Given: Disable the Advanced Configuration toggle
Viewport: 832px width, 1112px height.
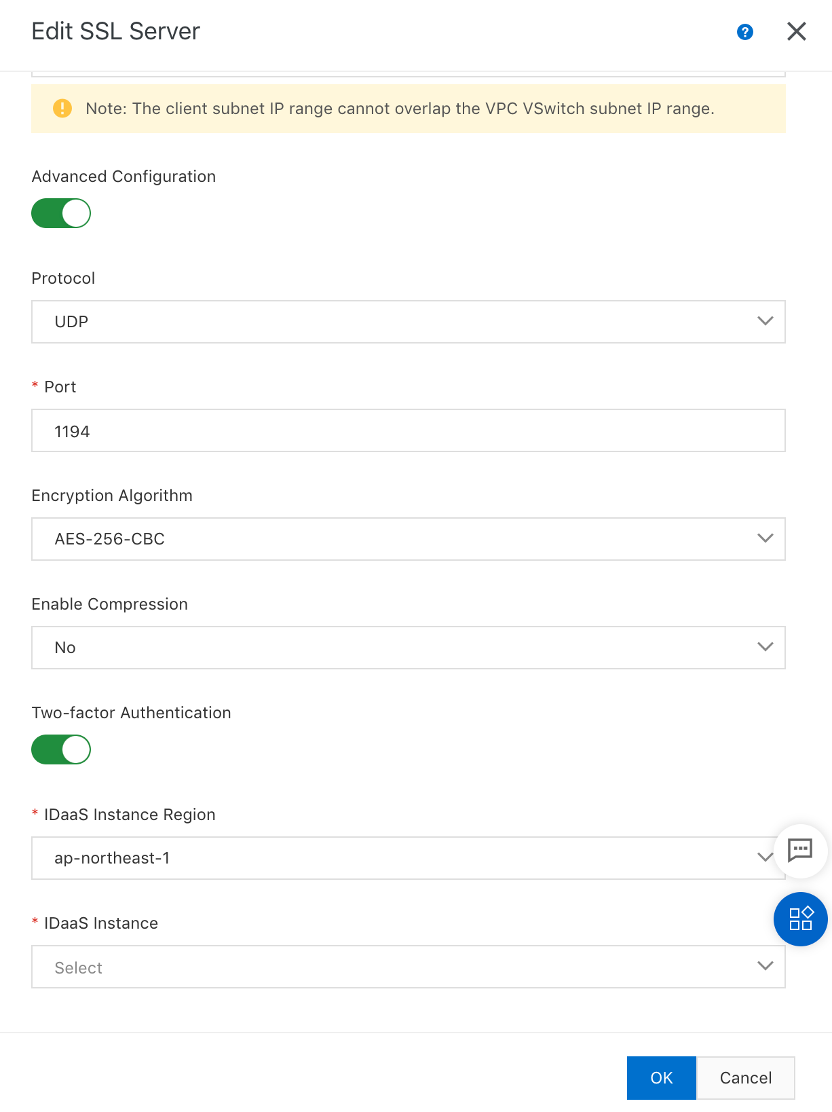Looking at the screenshot, I should [x=61, y=213].
